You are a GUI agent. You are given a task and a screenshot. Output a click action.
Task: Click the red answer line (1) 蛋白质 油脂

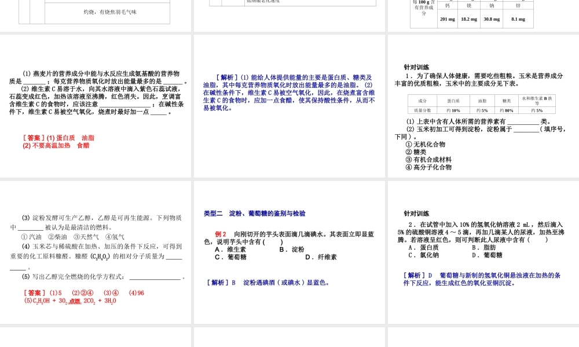coord(58,138)
